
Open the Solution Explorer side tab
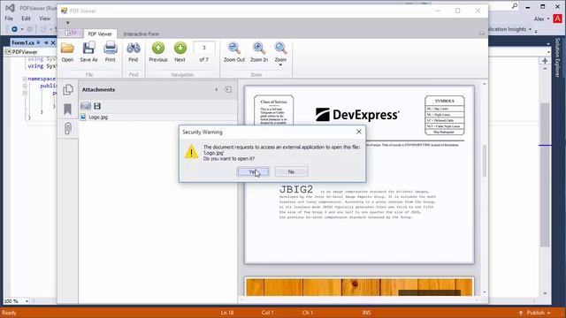click(x=557, y=57)
